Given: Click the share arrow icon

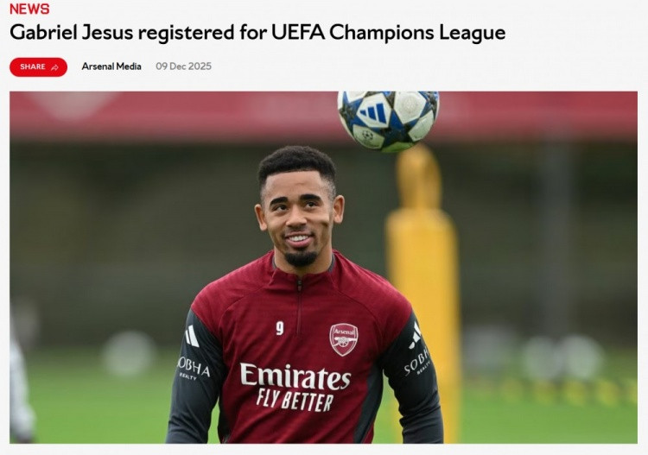Looking at the screenshot, I should [54, 67].
